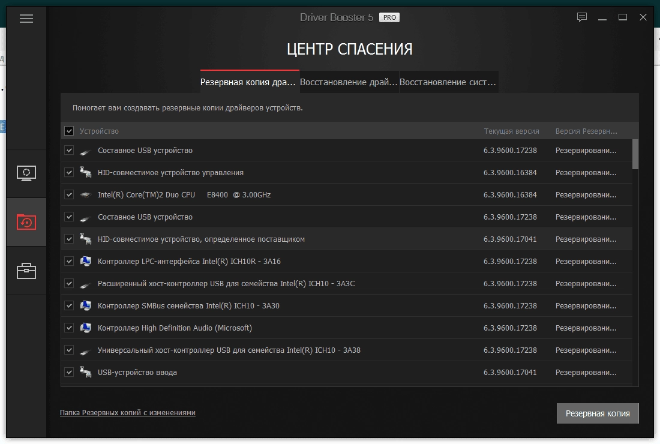Uncheck Расширенный хост-контроллер USB 3A3C checkbox

click(x=69, y=284)
